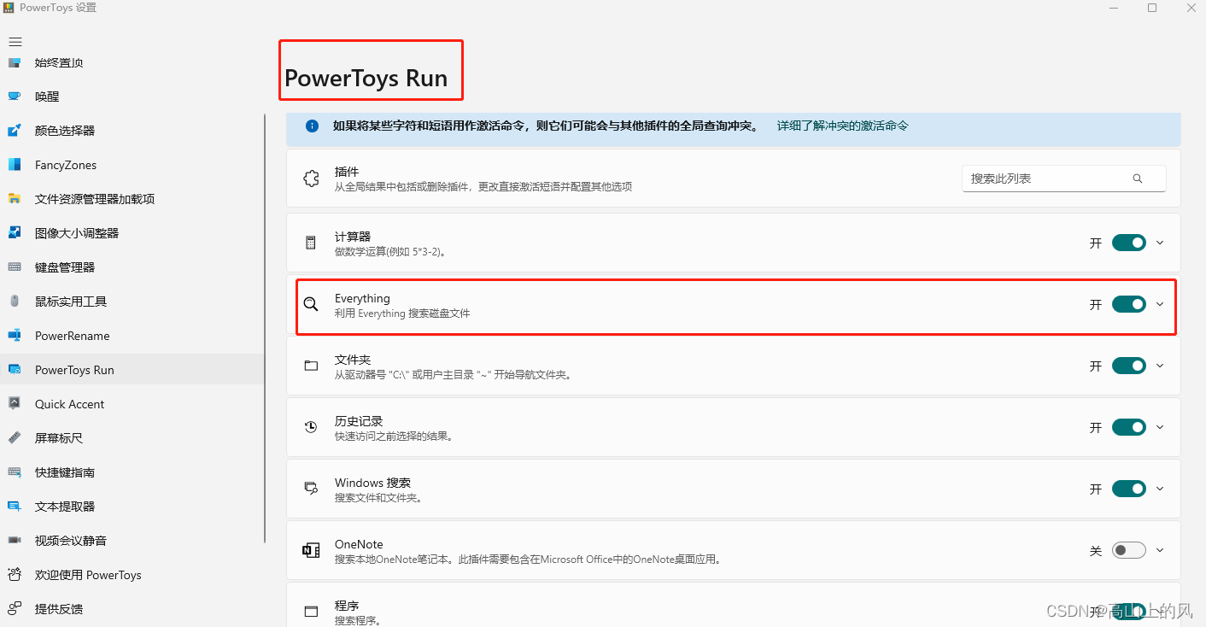The image size is (1206, 627).
Task: Maximize the PowerToys settings window
Action: pos(1152,8)
